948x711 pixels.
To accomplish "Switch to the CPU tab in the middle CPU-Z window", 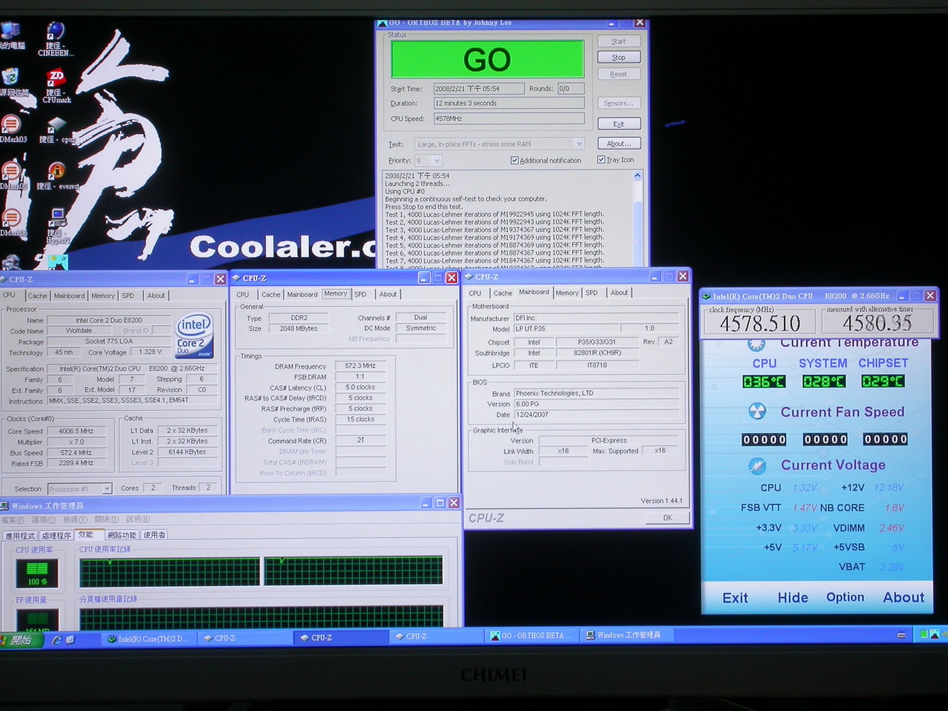I will (242, 295).
